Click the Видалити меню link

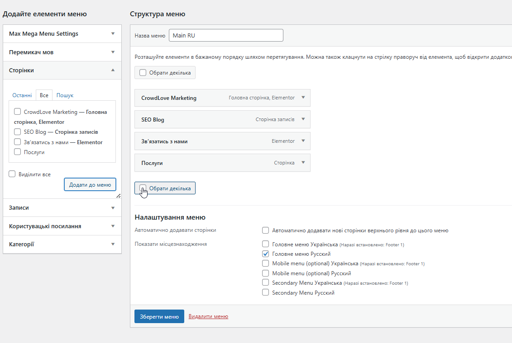click(x=208, y=316)
